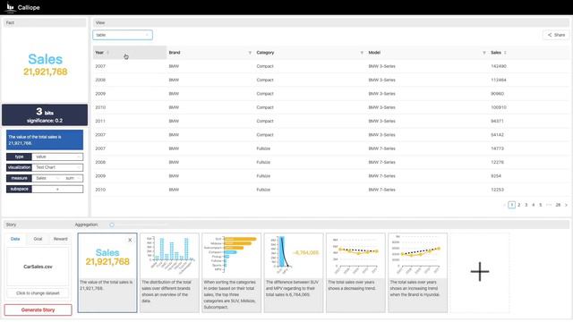The height and width of the screenshot is (322, 573).
Task: Sort by the Sales column
Action: point(505,53)
